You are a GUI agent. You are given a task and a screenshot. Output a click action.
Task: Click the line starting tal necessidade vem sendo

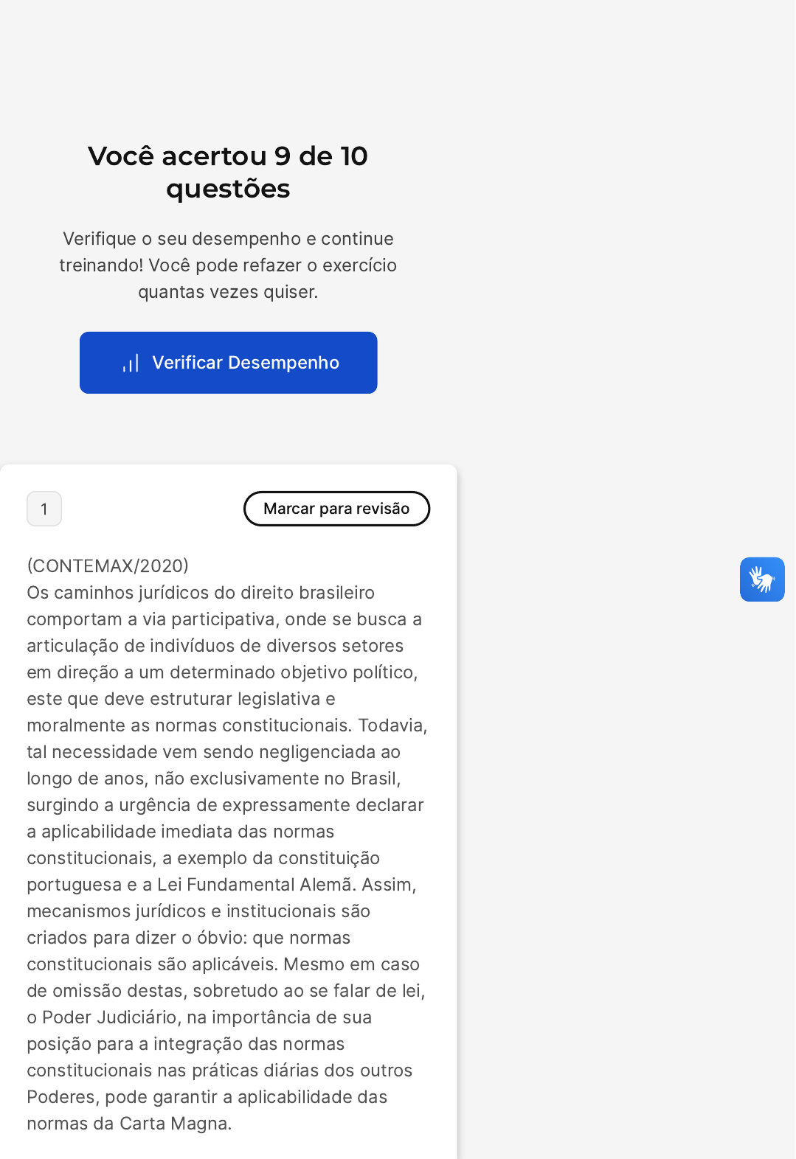(x=214, y=752)
